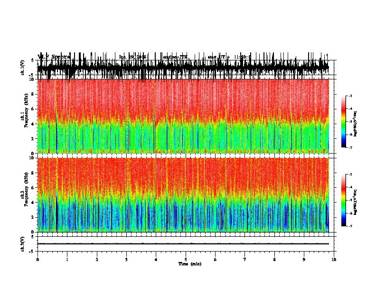Click the '10' tick on the time axis
The height and width of the screenshot is (291, 376).
tap(334, 260)
